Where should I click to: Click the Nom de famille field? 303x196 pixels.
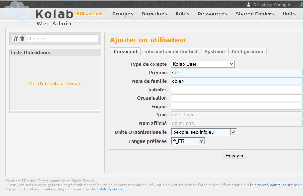[x=237, y=81]
